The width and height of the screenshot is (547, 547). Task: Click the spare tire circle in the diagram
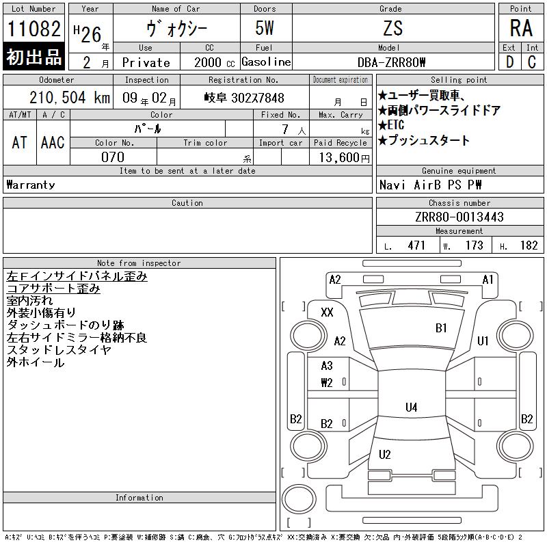(299, 498)
